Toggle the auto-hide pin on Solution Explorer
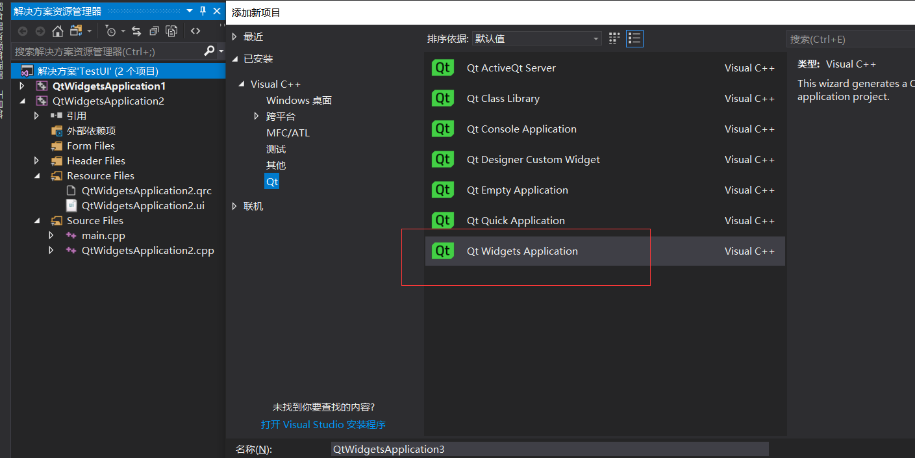 pos(203,11)
